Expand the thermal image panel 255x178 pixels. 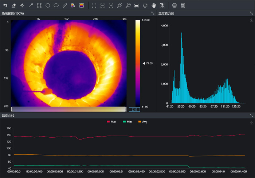point(153,13)
